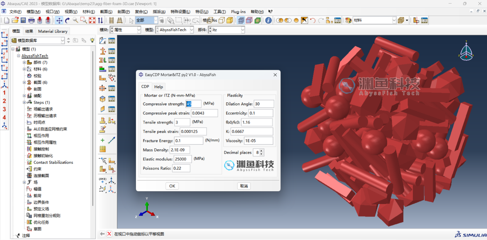Select the Rotate view tool
487x240 pixels.
67,20
